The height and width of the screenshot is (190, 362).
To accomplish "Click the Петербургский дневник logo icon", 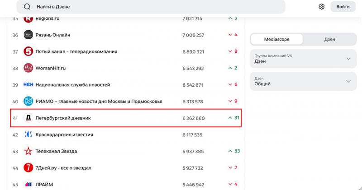I will (x=28, y=118).
